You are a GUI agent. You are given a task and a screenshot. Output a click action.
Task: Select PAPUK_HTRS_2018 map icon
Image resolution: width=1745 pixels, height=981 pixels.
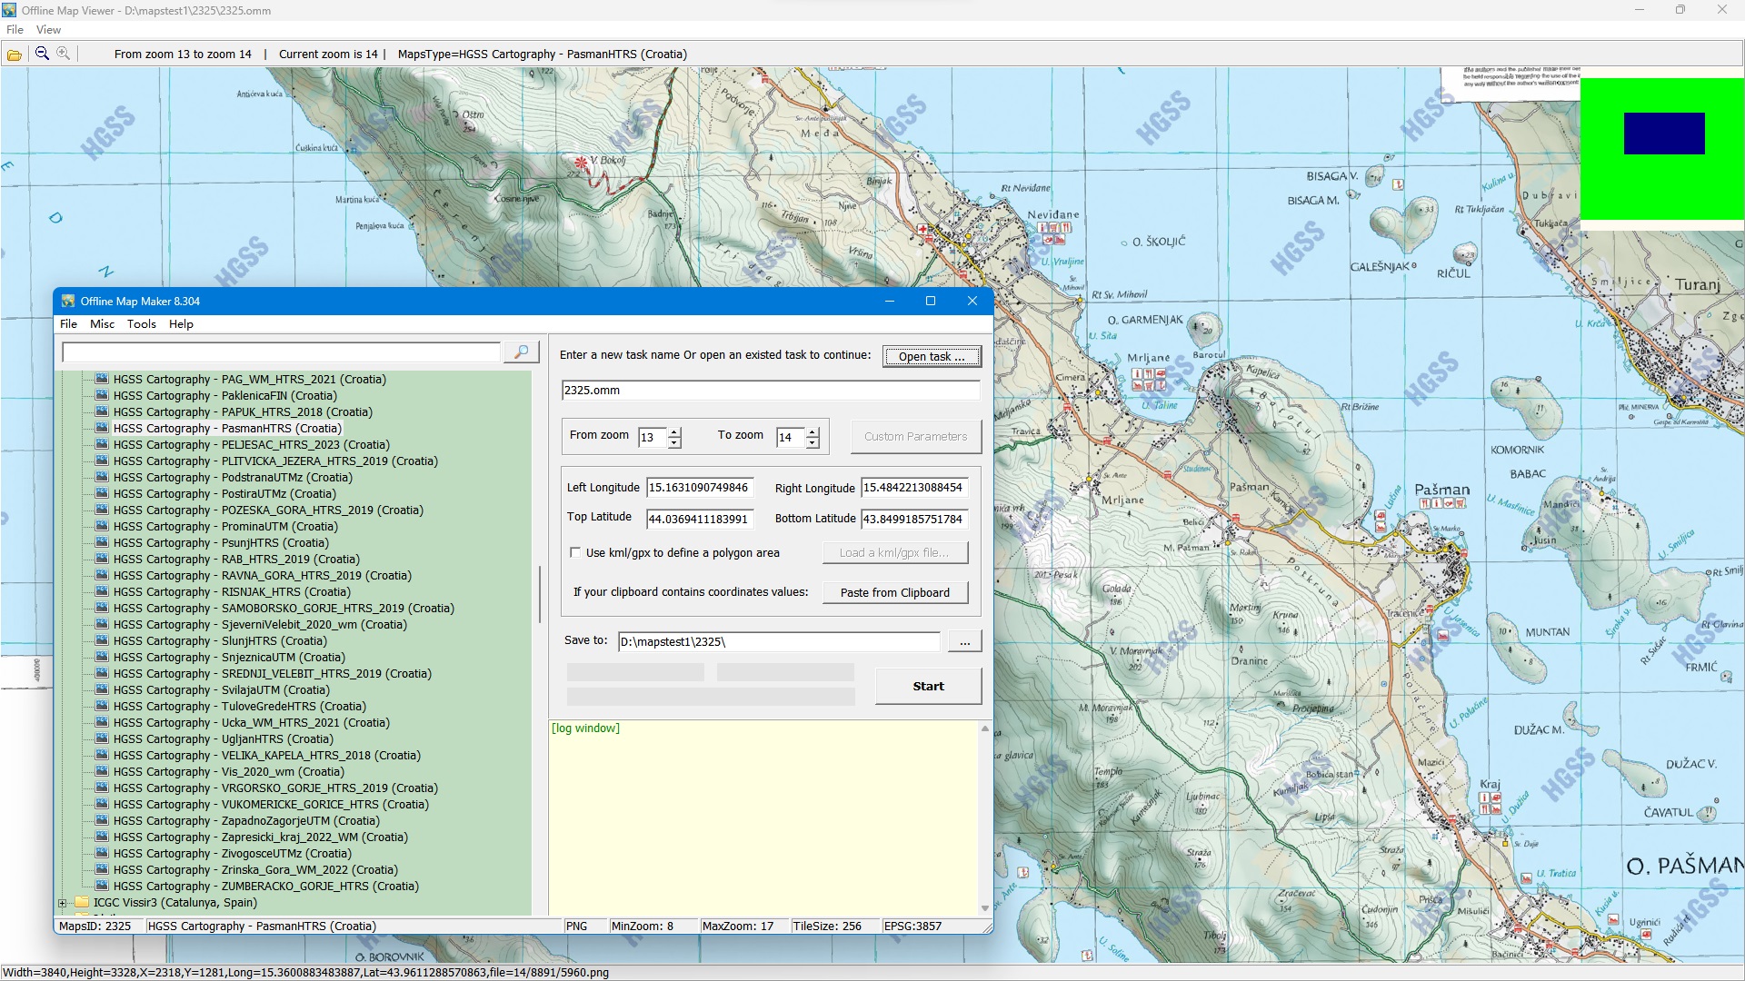(x=103, y=411)
